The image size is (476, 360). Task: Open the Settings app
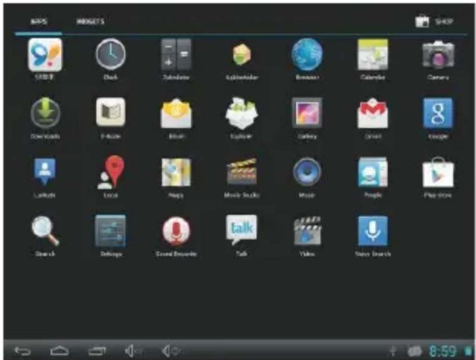tap(110, 231)
